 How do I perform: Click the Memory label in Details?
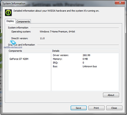point(57,59)
